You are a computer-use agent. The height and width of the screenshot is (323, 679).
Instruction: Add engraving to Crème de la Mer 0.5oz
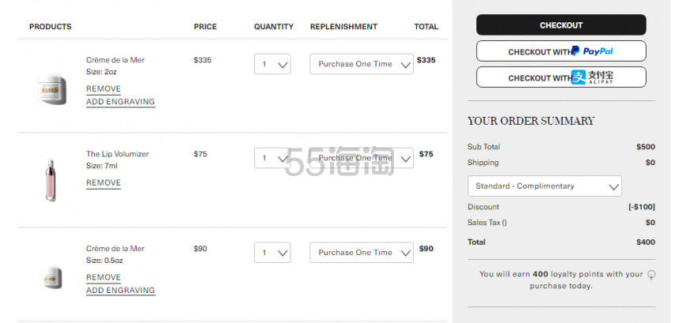[x=120, y=291]
